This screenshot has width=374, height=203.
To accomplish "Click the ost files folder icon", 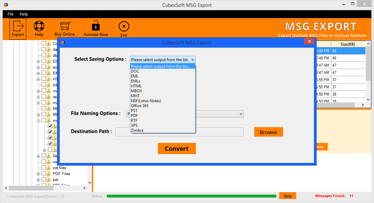I will click(49, 168).
